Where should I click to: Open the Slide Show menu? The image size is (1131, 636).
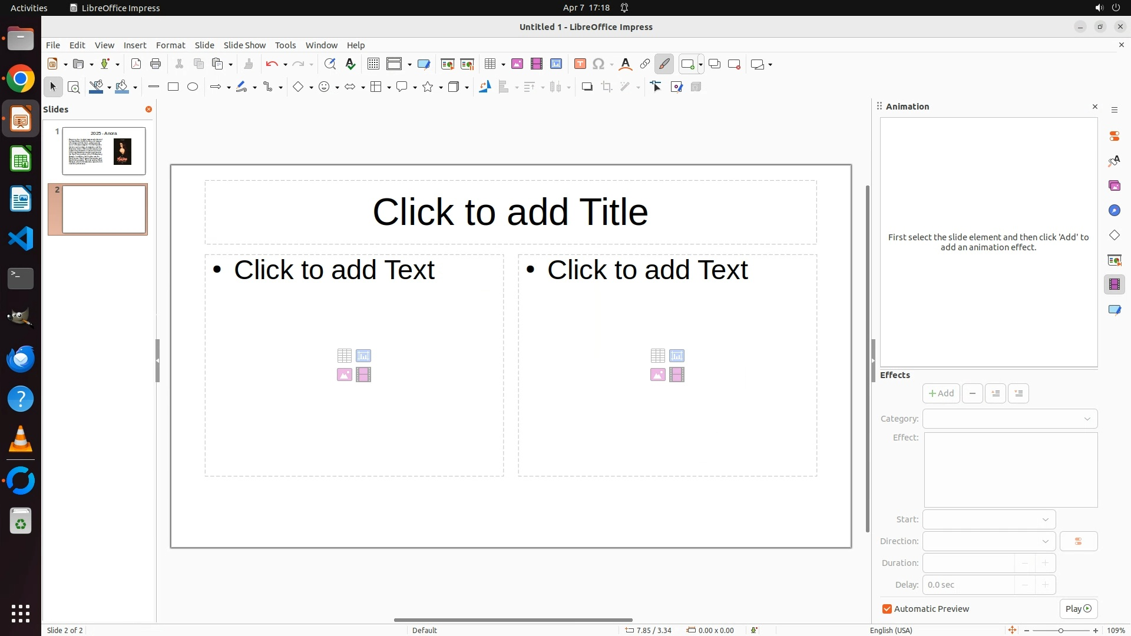tap(244, 45)
